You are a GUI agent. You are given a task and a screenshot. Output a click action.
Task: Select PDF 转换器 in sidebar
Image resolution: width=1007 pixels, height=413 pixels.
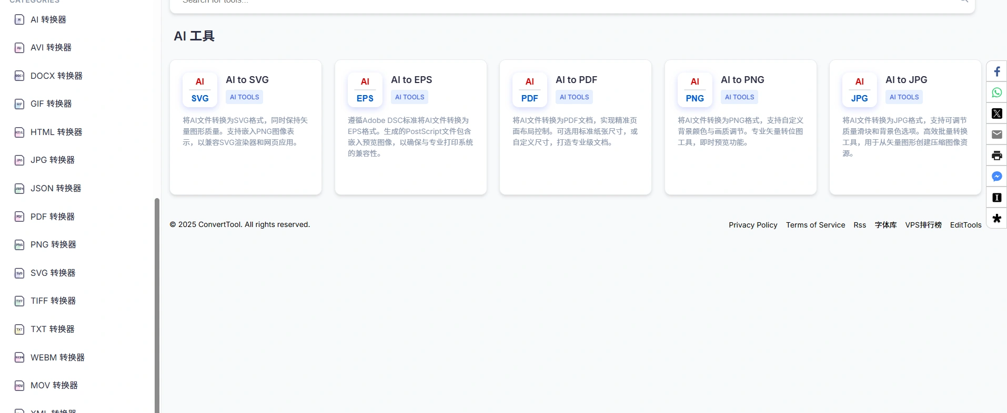coord(52,216)
